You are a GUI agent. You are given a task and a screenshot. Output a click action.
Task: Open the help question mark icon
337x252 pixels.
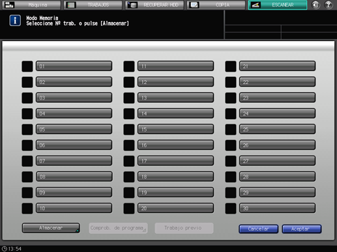pos(329,5)
